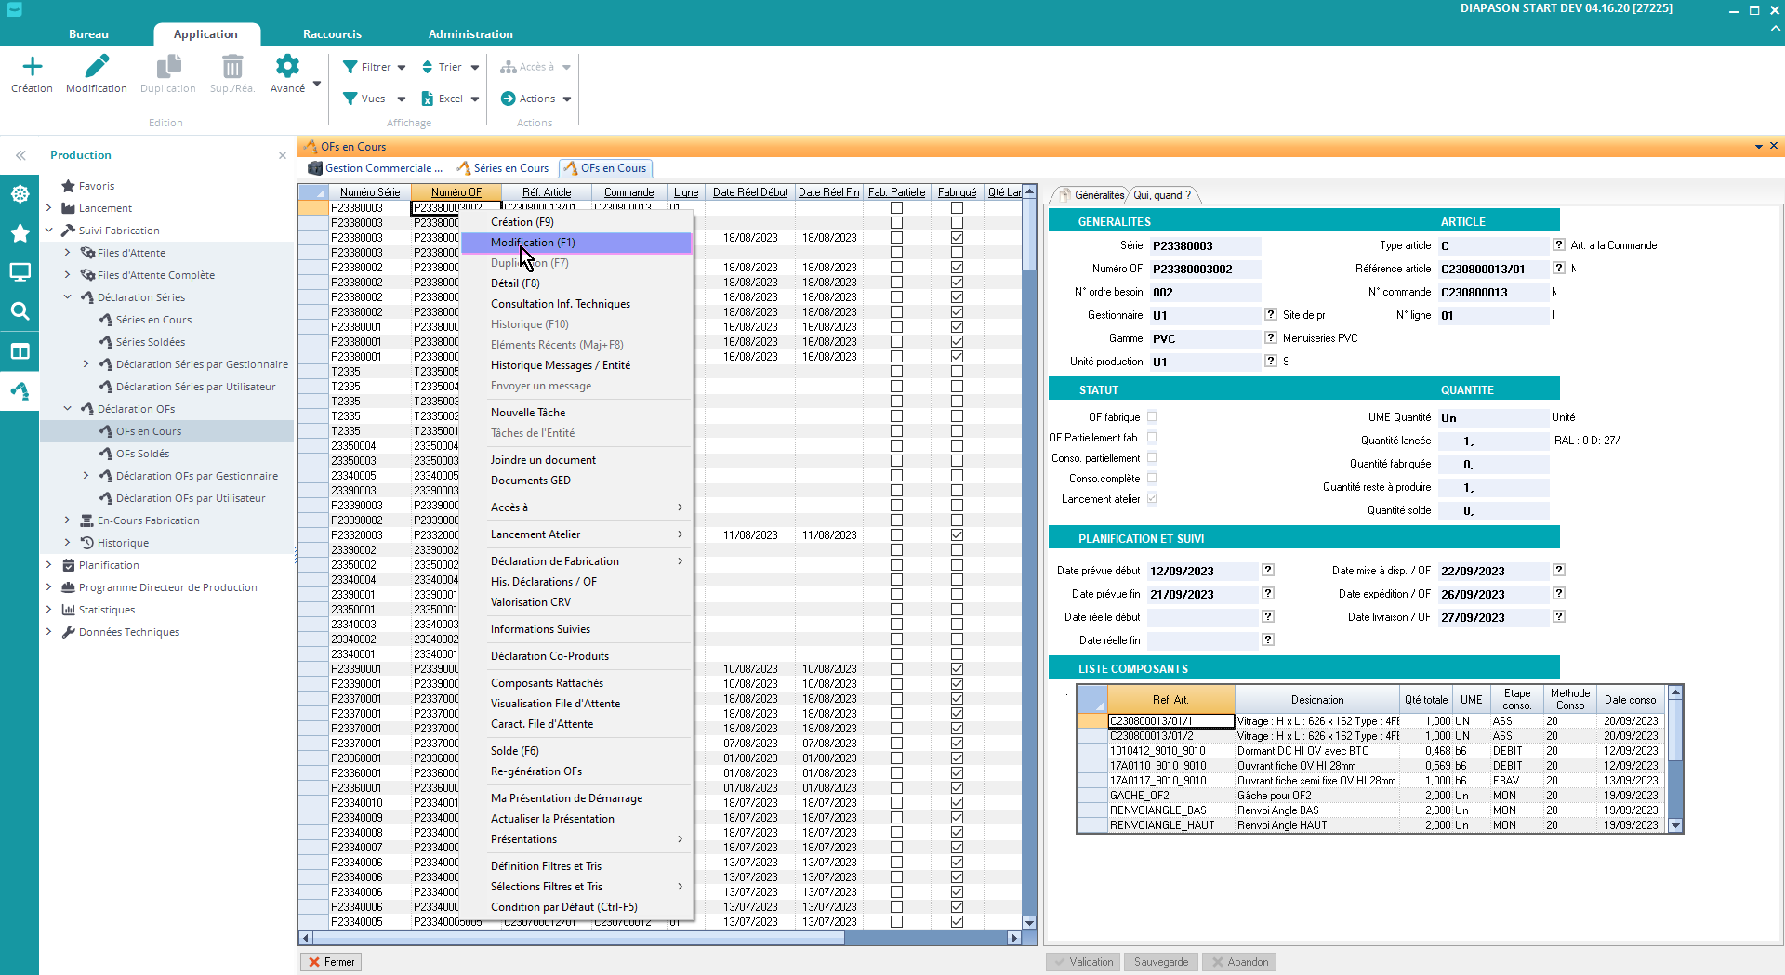The height and width of the screenshot is (975, 1785).
Task: Click help icon next to Date prévue début
Action: point(1267,571)
